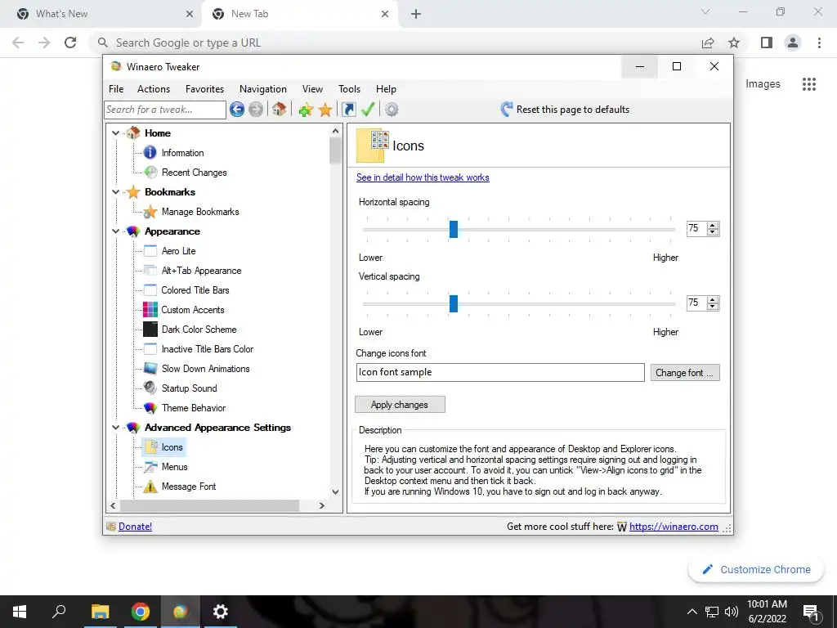Click horizontal spacing value field 75
Viewport: 837px width, 628px height.
[696, 229]
